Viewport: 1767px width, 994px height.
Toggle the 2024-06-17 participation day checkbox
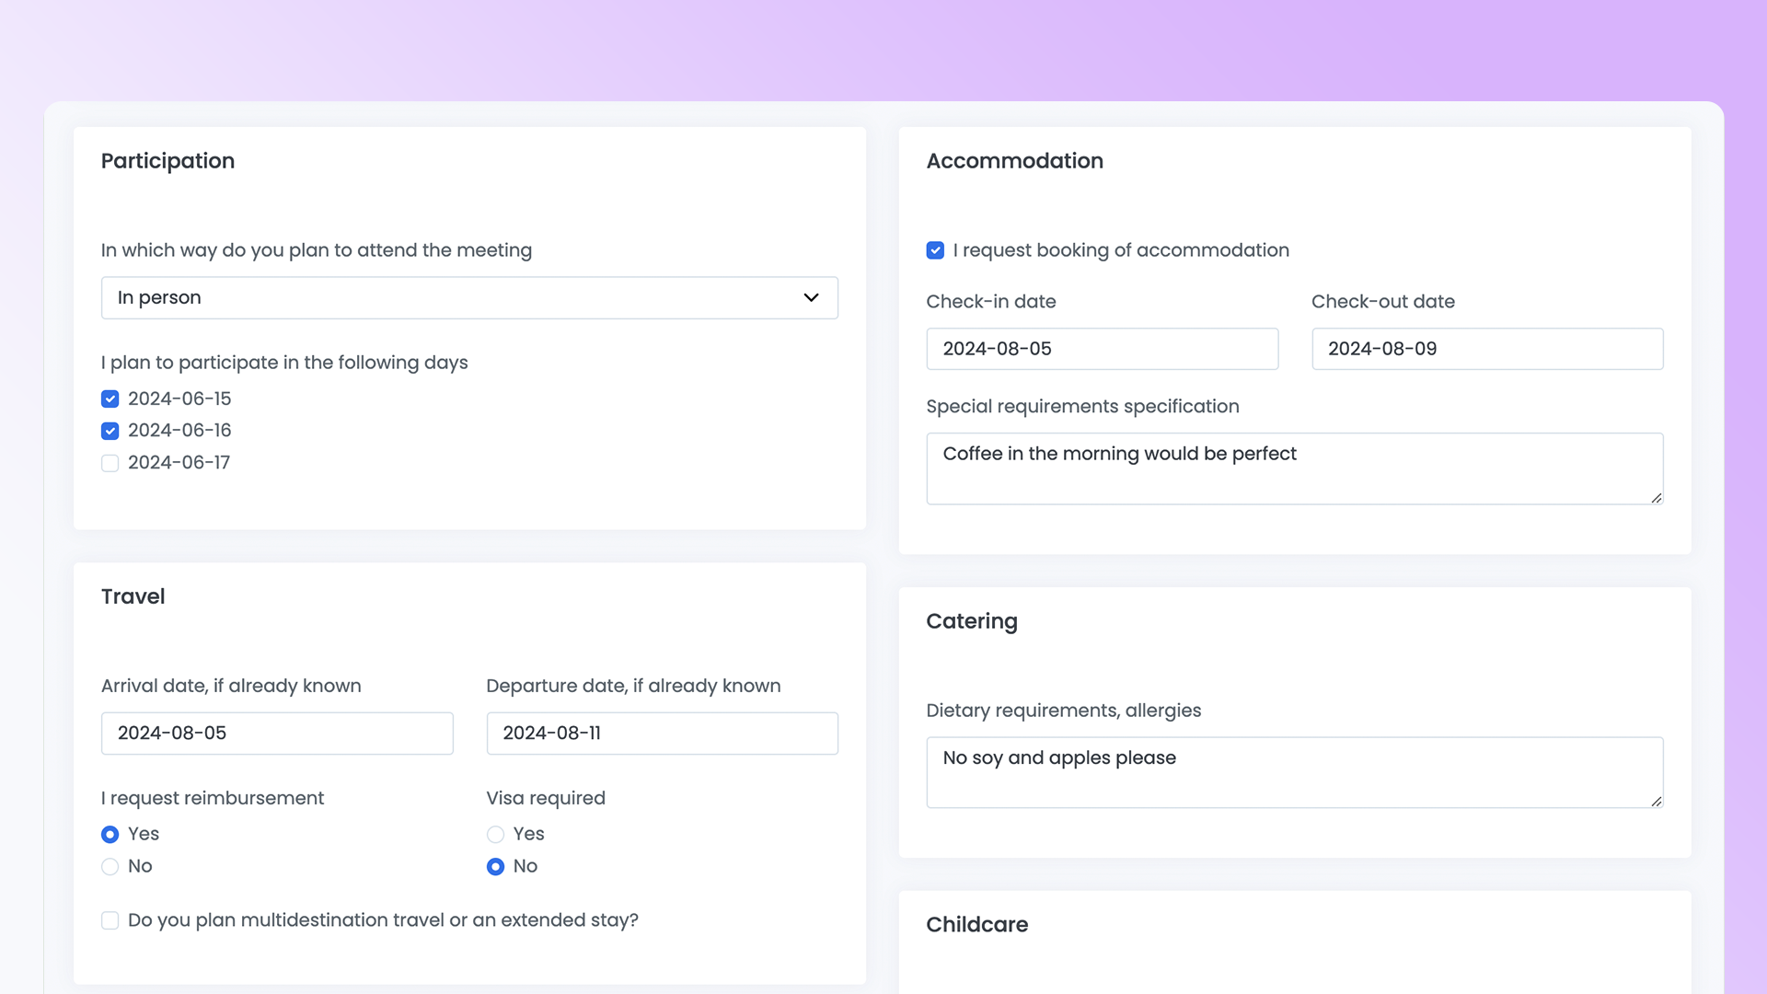point(110,462)
